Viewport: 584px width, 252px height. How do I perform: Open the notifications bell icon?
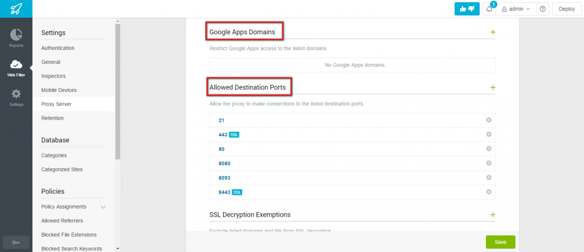(x=489, y=9)
